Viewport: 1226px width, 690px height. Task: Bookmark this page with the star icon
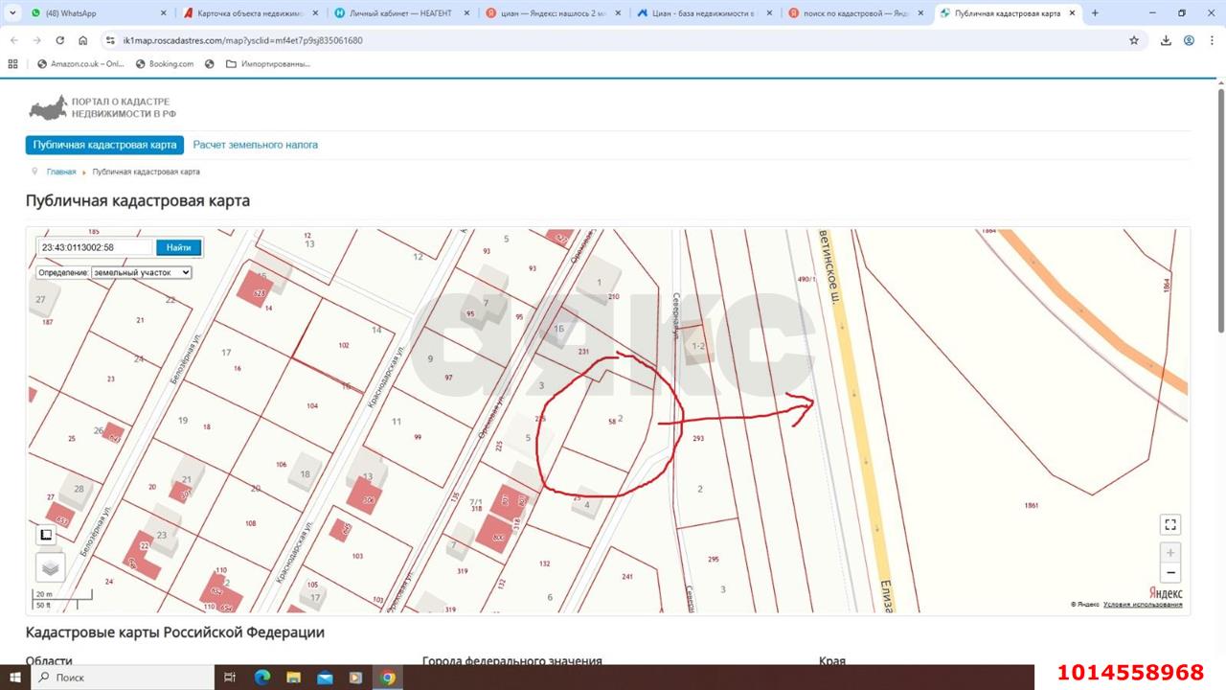[x=1134, y=40]
